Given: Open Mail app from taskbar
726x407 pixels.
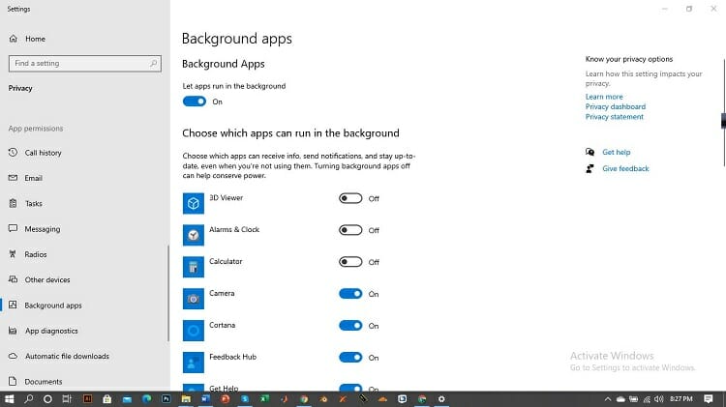Looking at the screenshot, I should click(127, 398).
